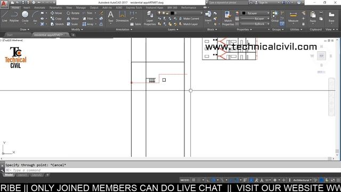Click the Erase tool icon in Modify panel

[x=101, y=13]
